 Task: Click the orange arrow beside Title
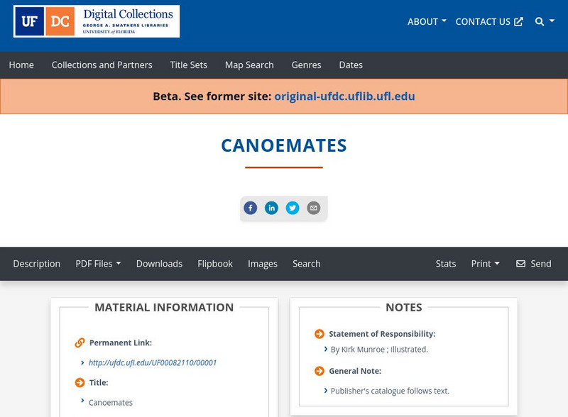click(x=80, y=383)
